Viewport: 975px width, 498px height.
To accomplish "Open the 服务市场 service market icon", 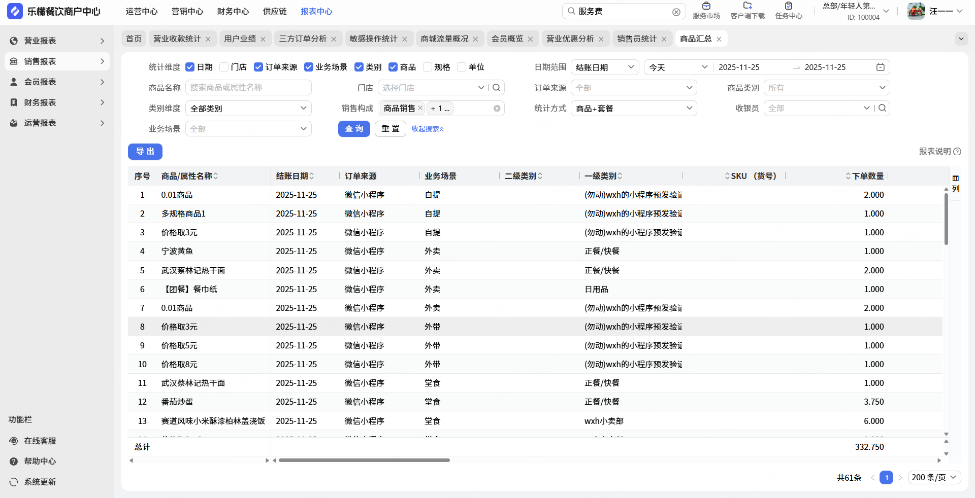I will (x=706, y=6).
